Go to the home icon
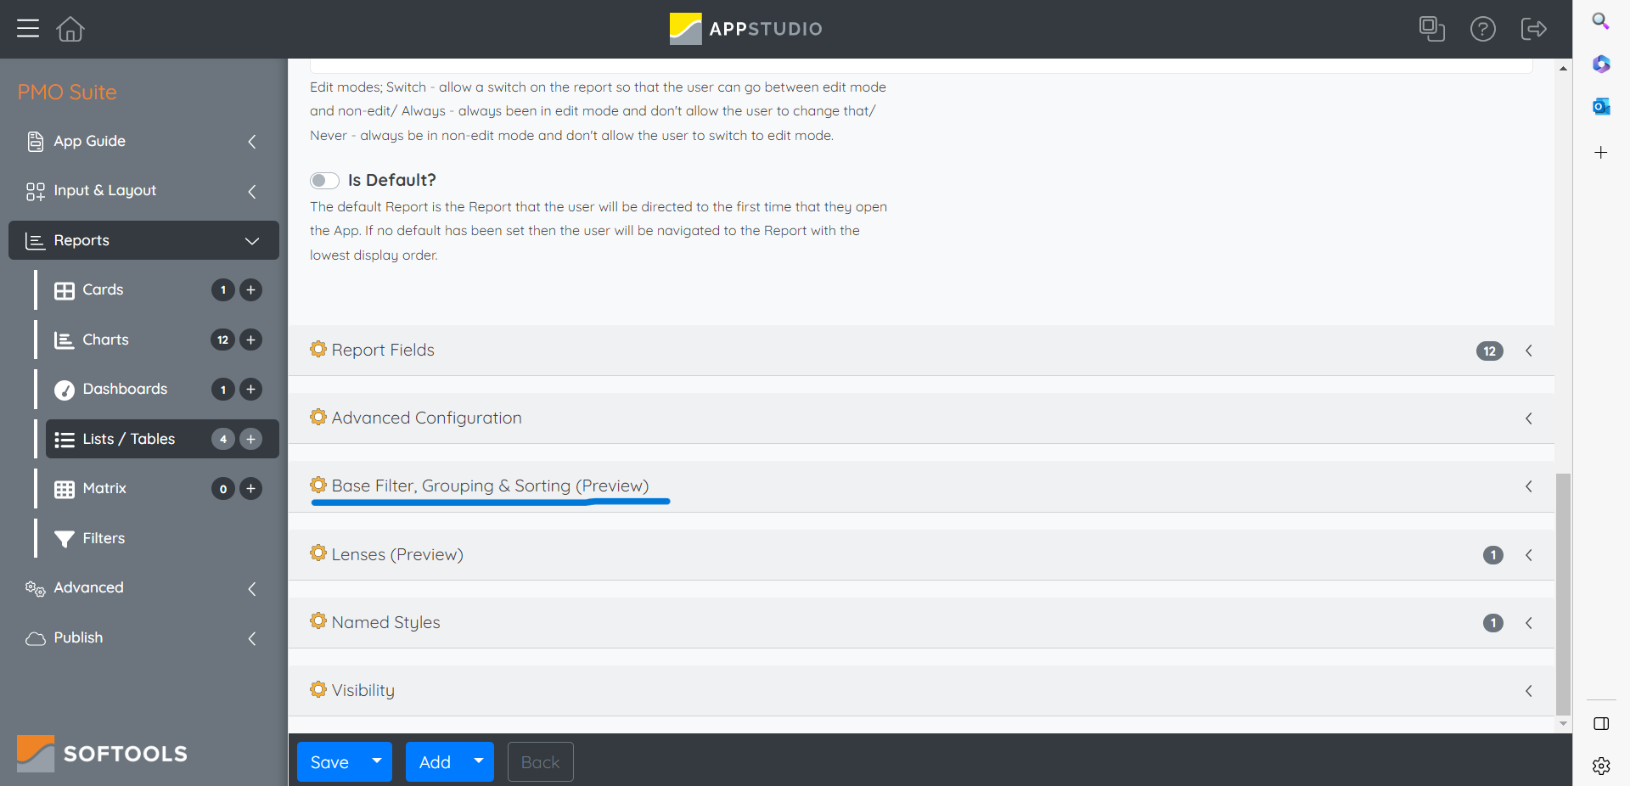The image size is (1630, 786). [x=70, y=29]
